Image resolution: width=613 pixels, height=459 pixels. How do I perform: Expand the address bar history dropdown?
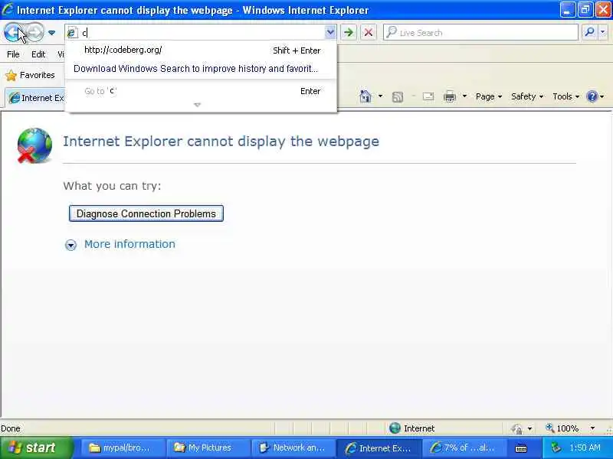[x=330, y=32]
